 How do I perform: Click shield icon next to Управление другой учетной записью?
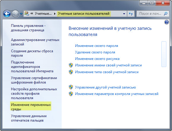[71, 87]
